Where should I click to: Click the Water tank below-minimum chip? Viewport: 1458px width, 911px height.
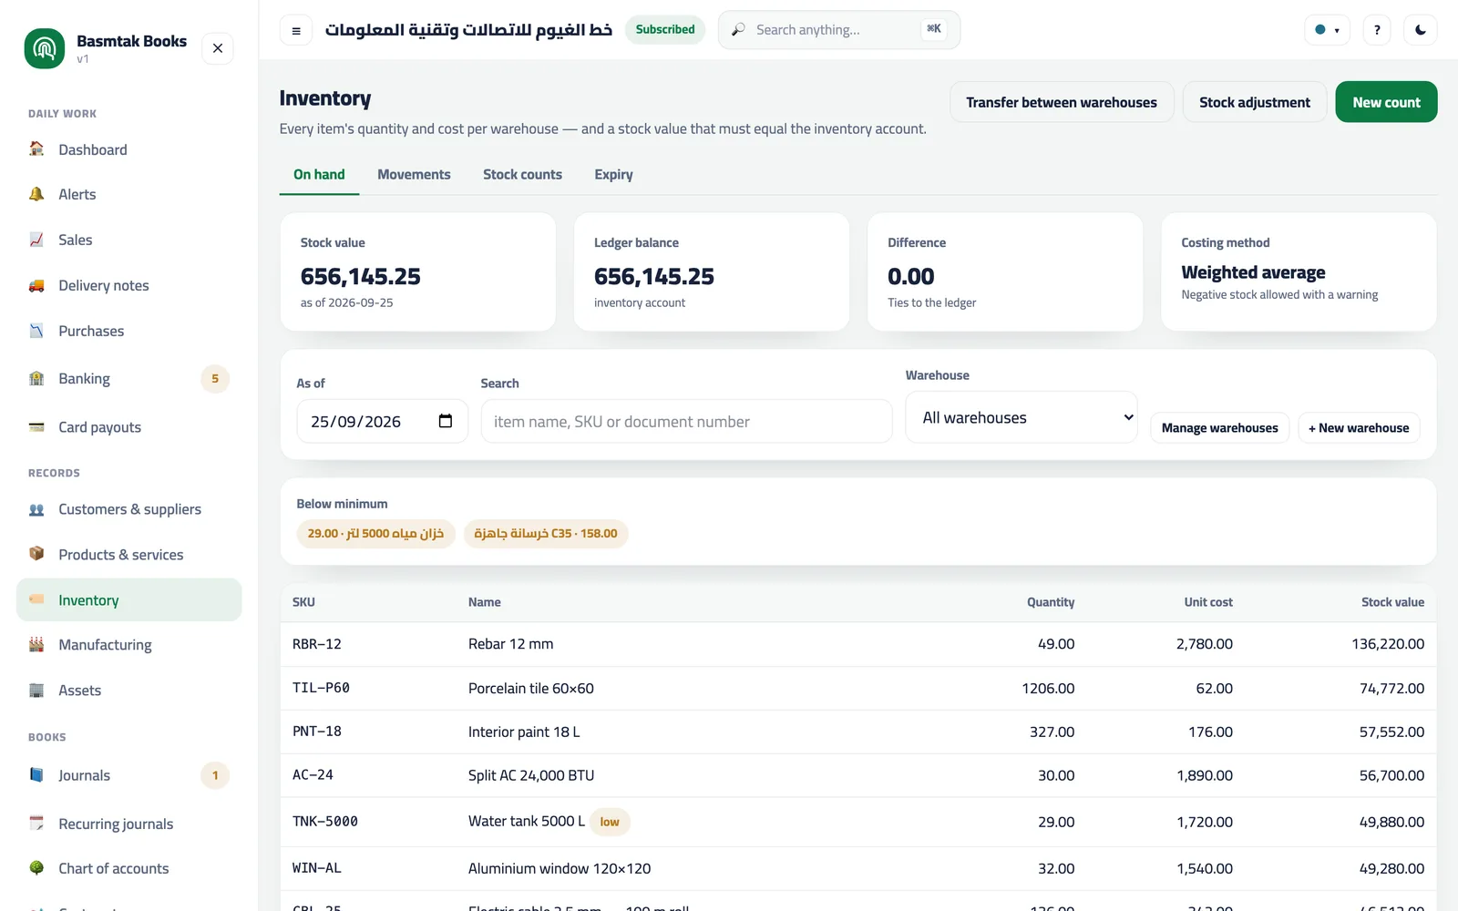(x=375, y=534)
